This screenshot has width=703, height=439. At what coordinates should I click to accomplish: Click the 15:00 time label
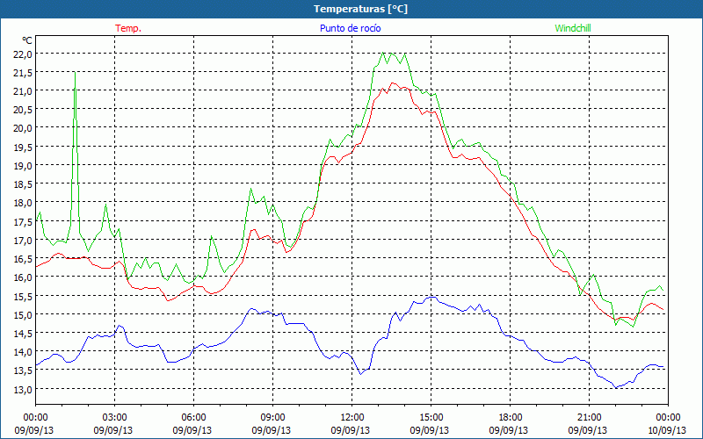tap(431, 417)
